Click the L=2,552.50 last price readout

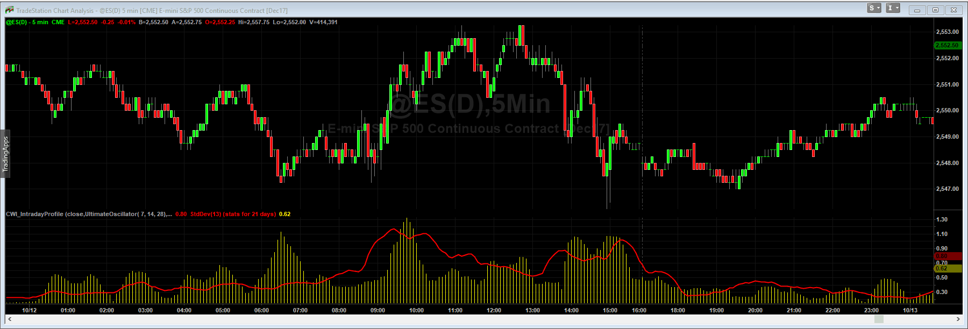83,22
